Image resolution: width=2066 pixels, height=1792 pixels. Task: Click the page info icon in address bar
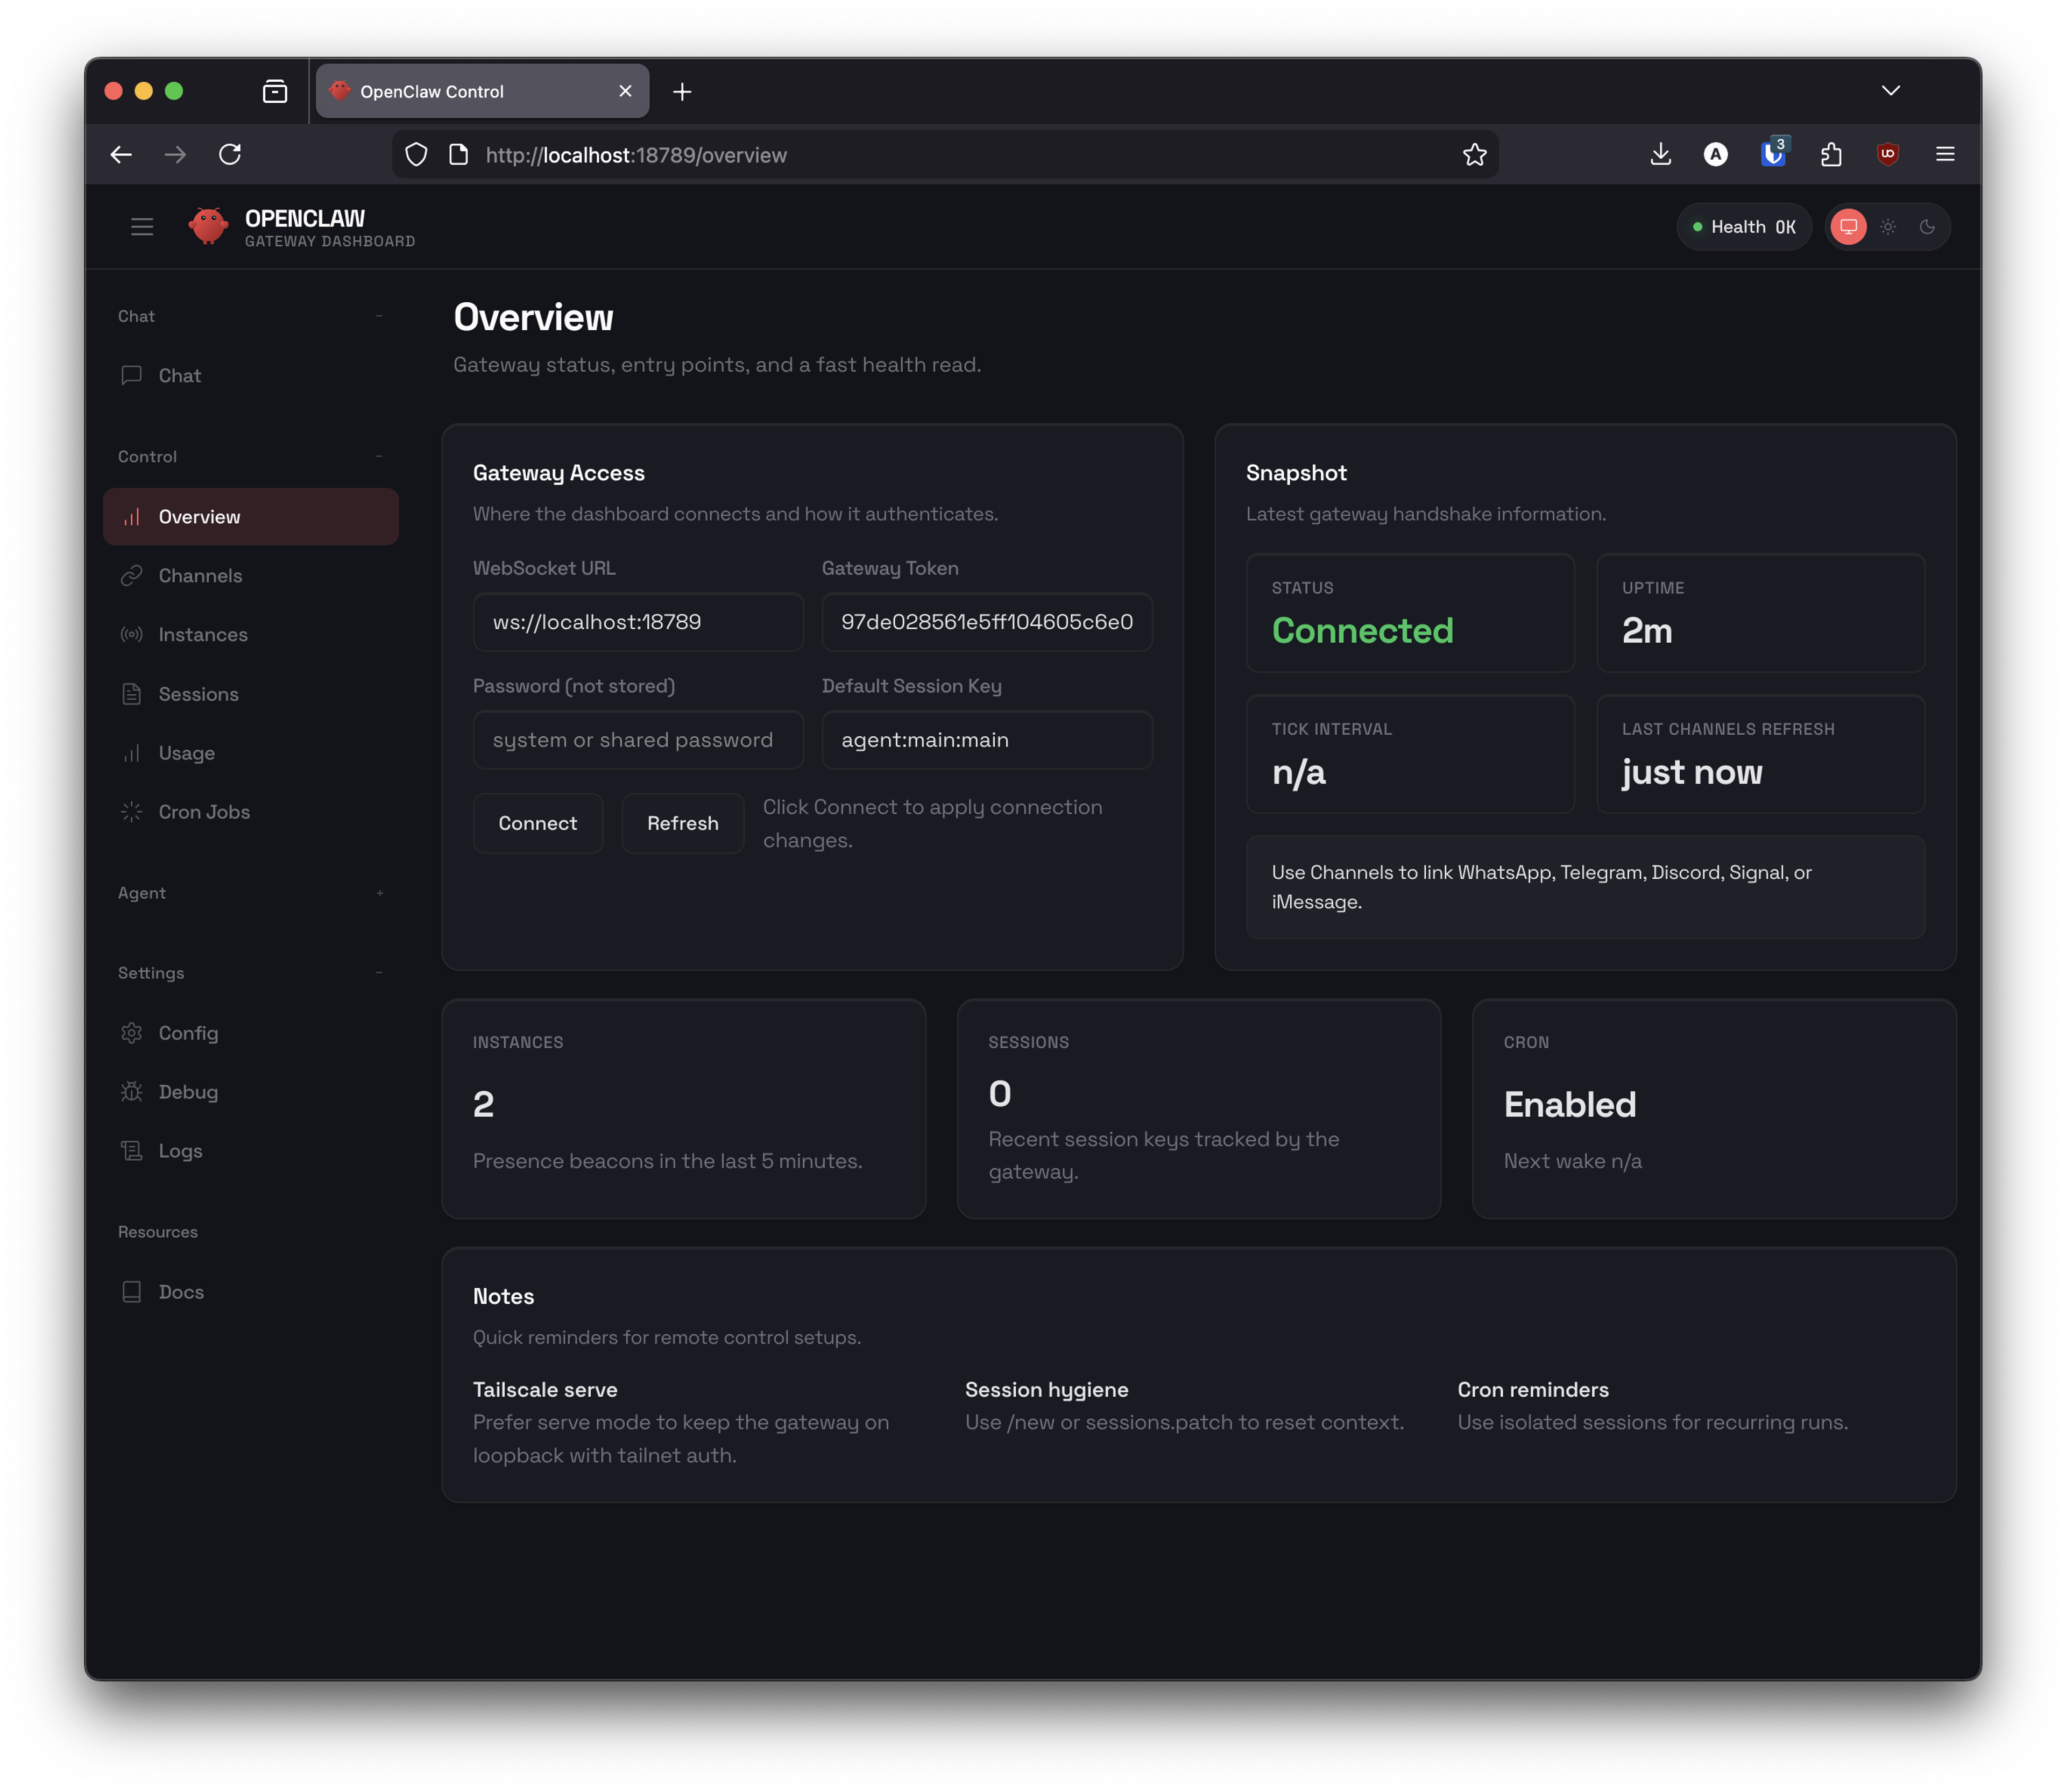(x=458, y=154)
